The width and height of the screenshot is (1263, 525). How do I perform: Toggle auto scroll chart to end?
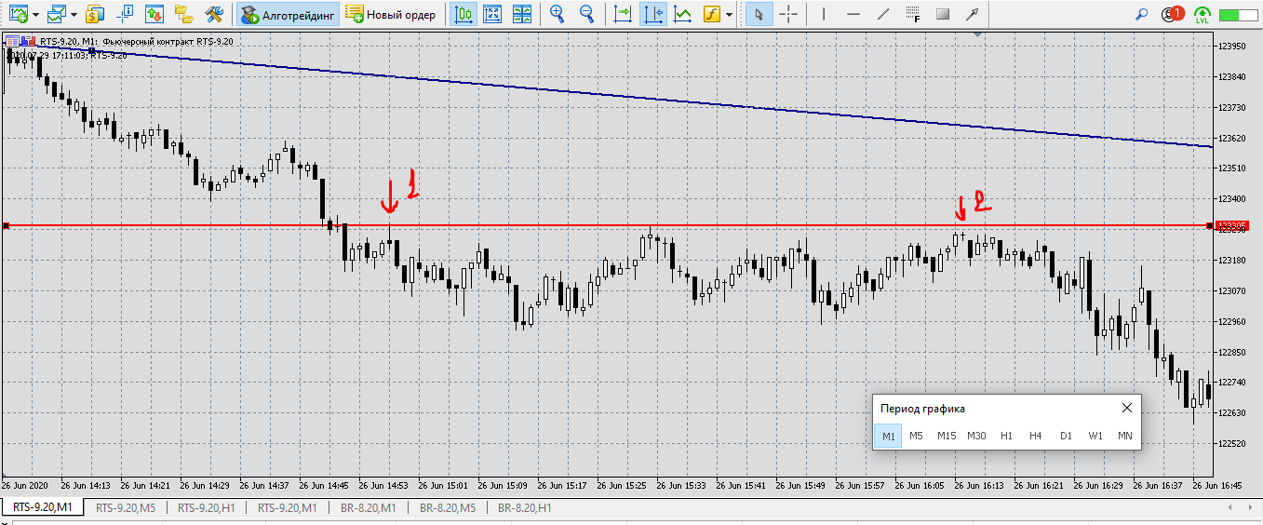(623, 14)
